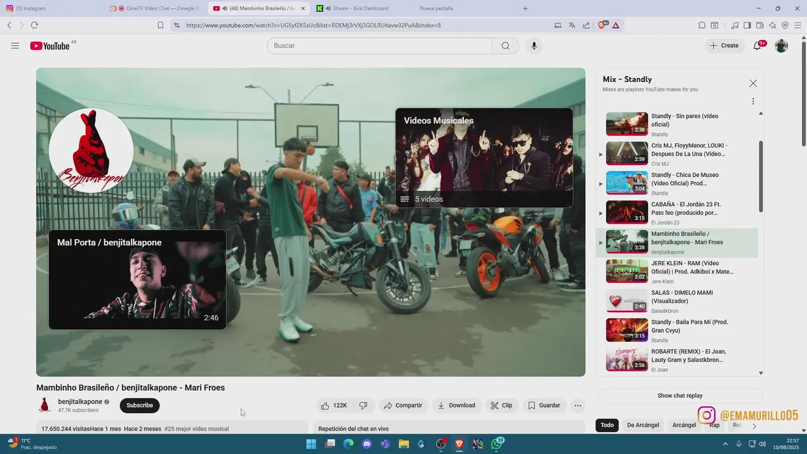This screenshot has width=807, height=454.
Task: Open the Brave Wallet icon
Action: pyautogui.click(x=760, y=25)
